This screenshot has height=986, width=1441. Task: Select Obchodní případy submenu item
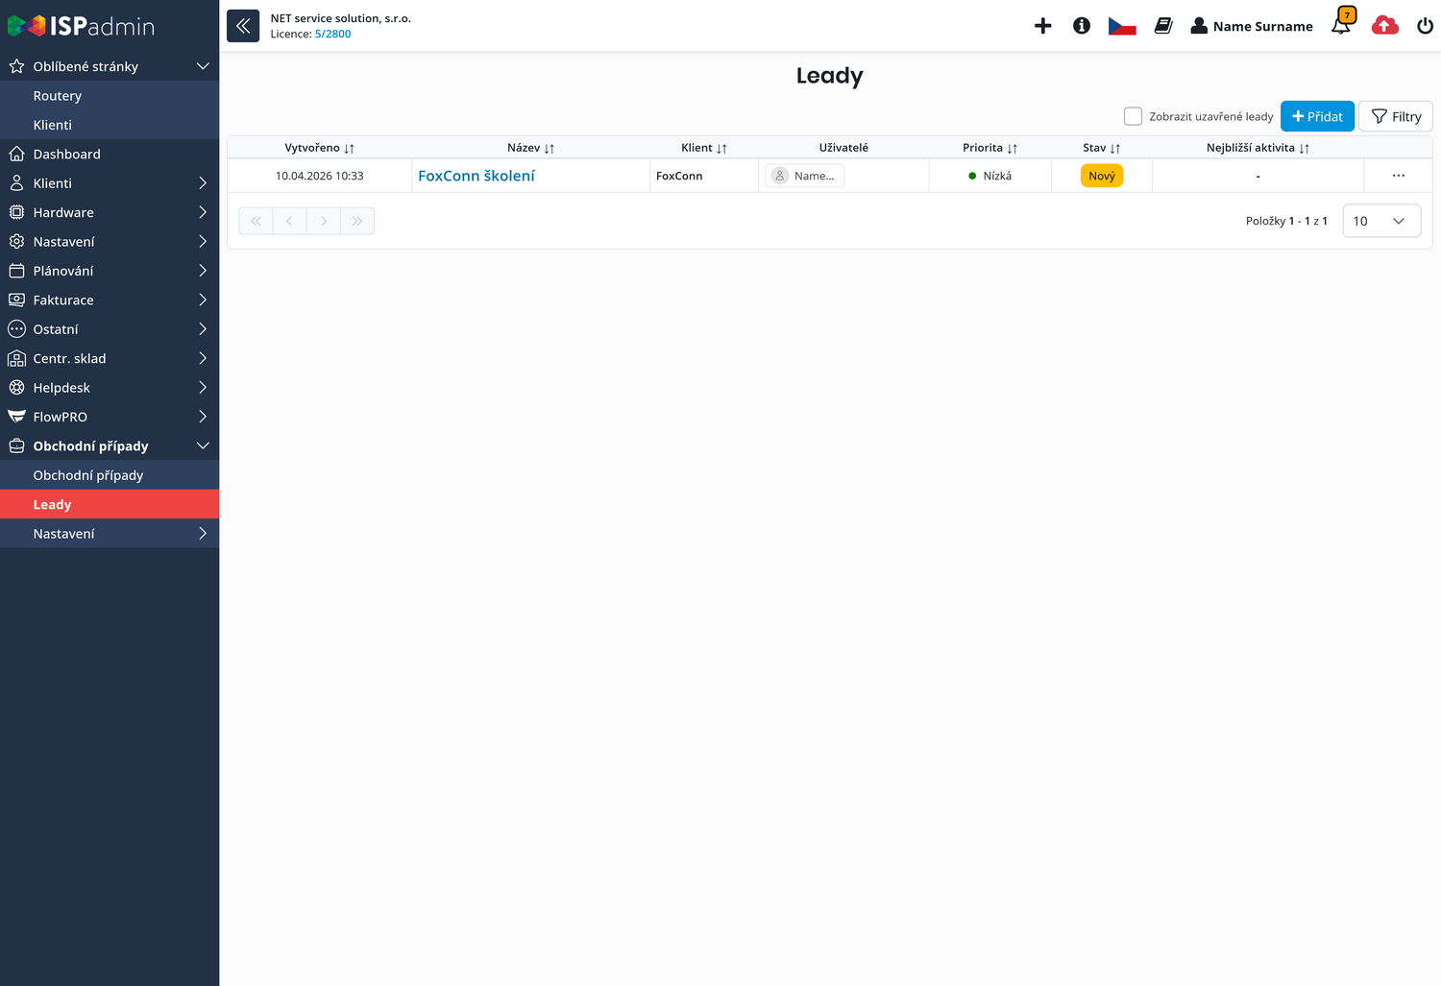click(88, 475)
